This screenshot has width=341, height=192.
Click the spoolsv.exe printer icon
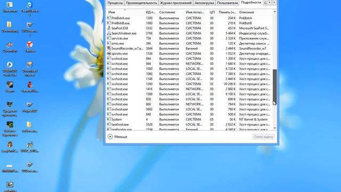(109, 53)
